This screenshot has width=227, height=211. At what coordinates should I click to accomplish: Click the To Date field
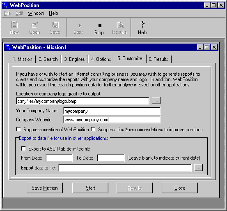111,158
